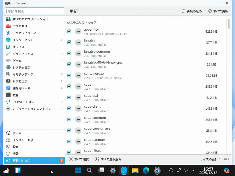This screenshot has height=176, width=235.
Task: Click the すべて選択 button
Action: point(79,159)
